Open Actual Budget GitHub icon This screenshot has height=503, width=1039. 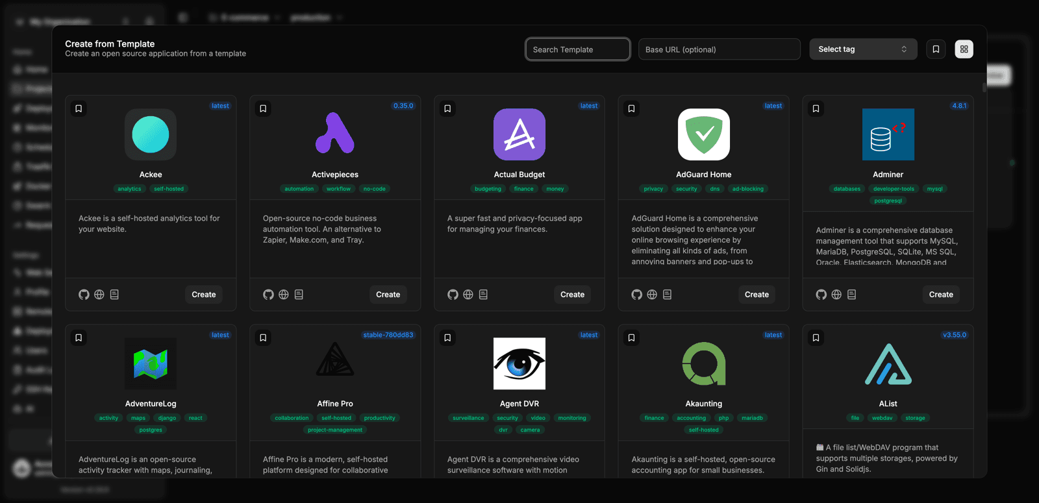pos(453,295)
